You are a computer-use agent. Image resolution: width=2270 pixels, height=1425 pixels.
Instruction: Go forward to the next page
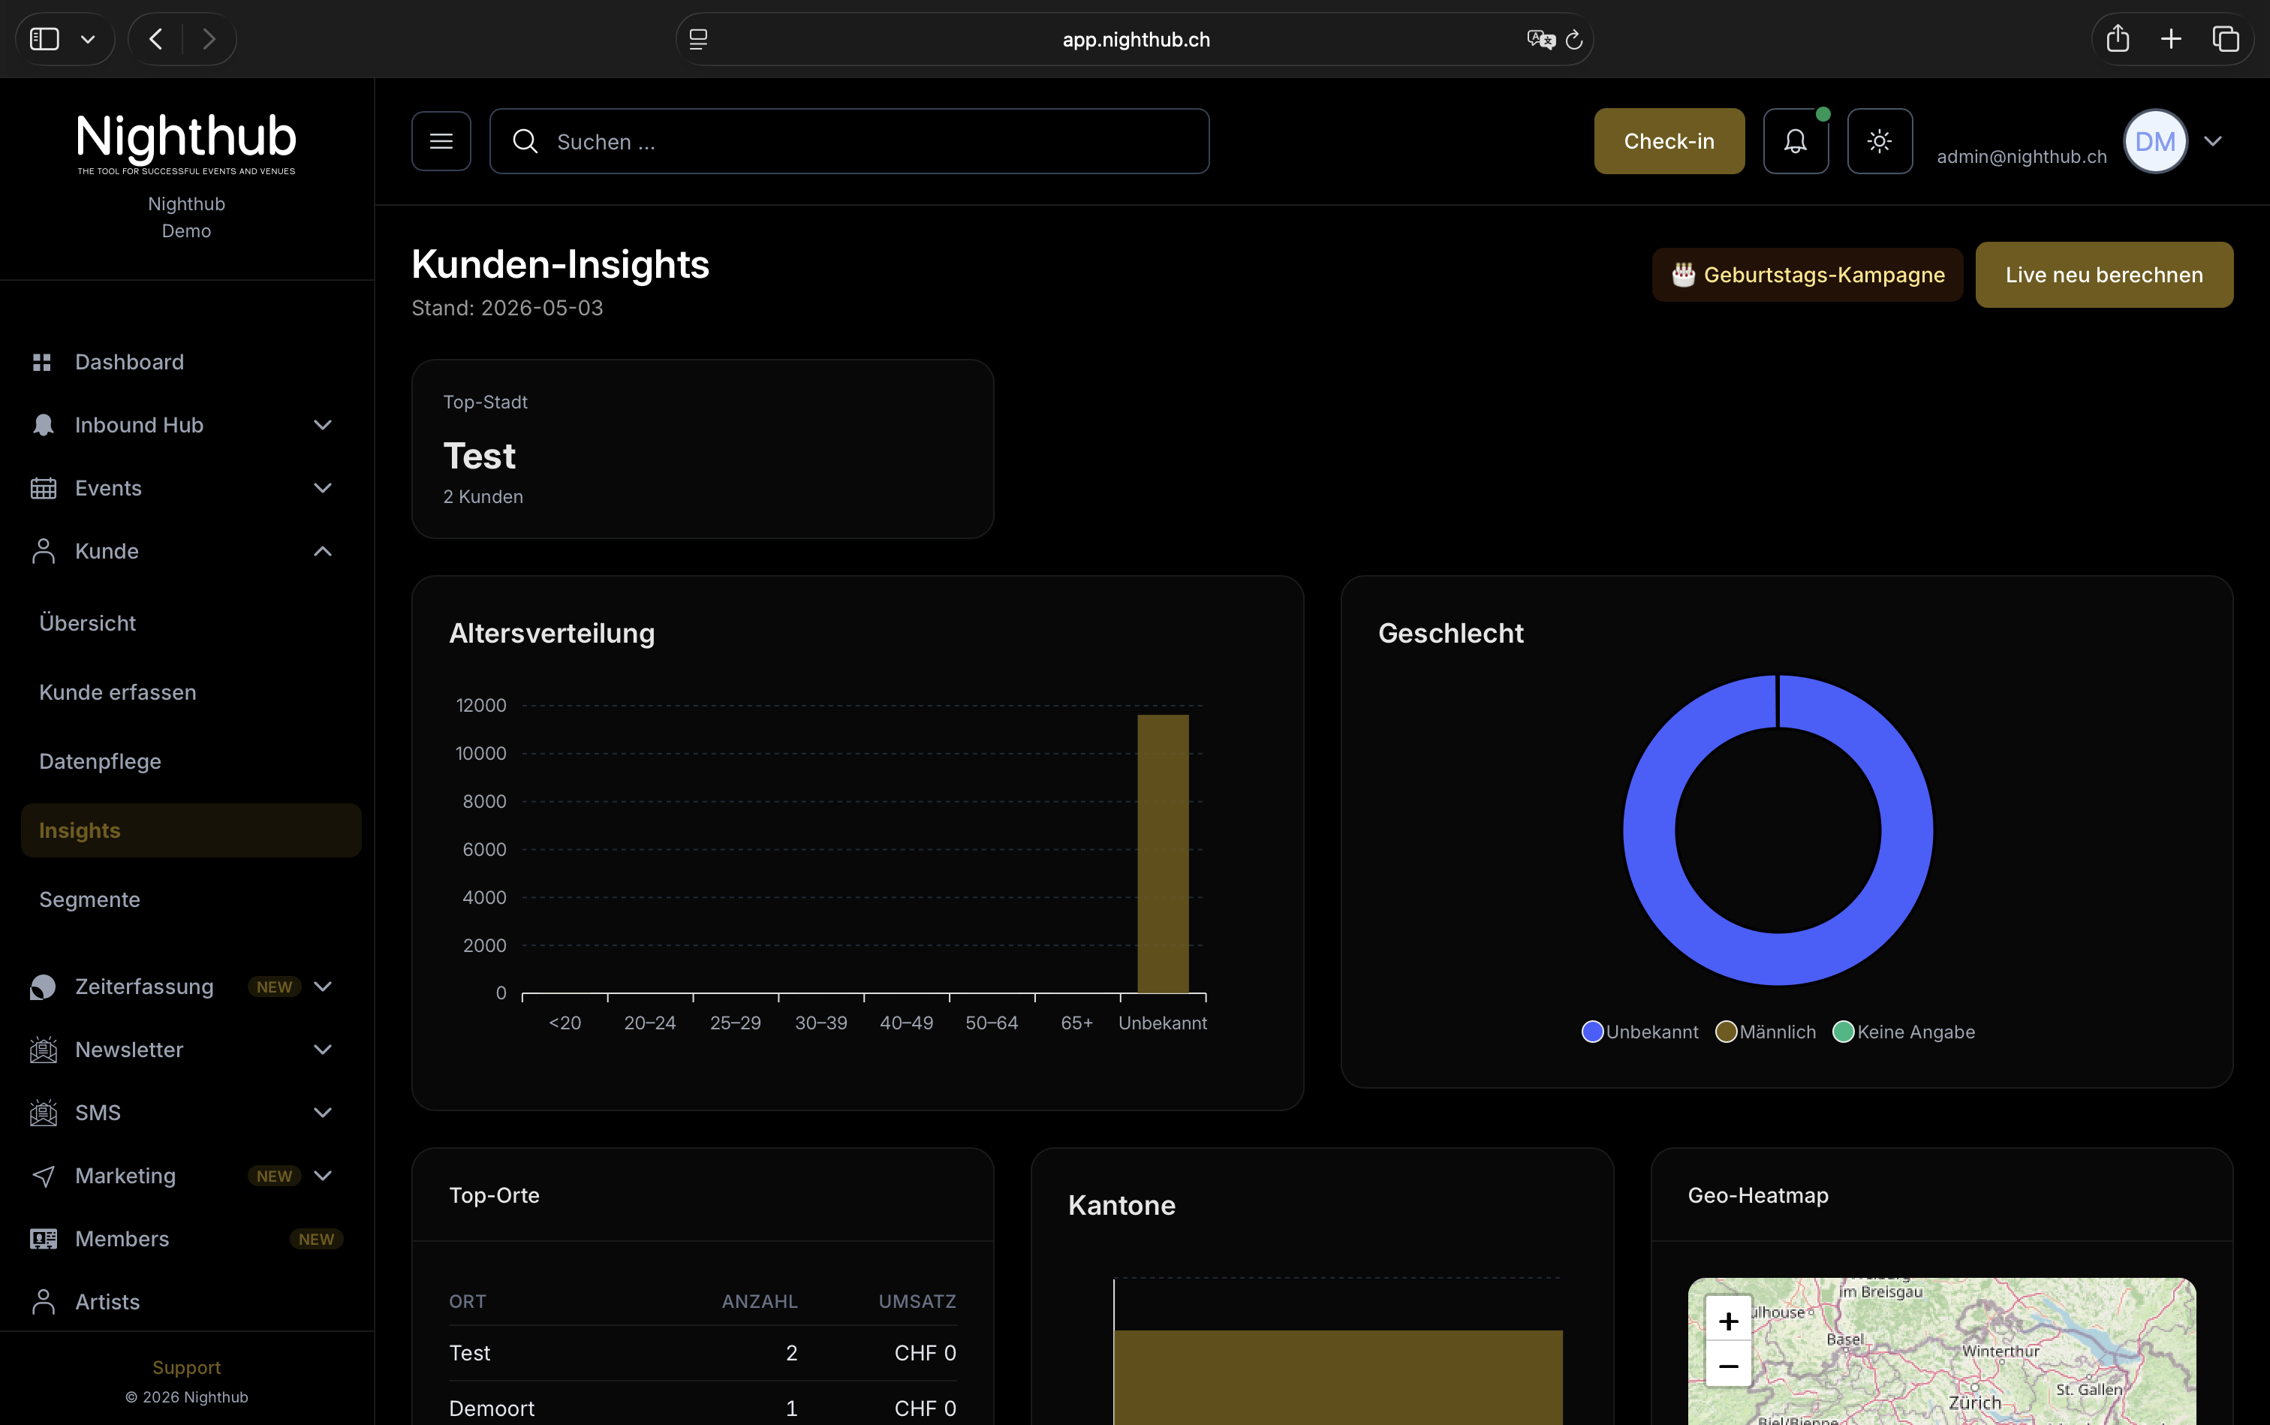point(209,38)
